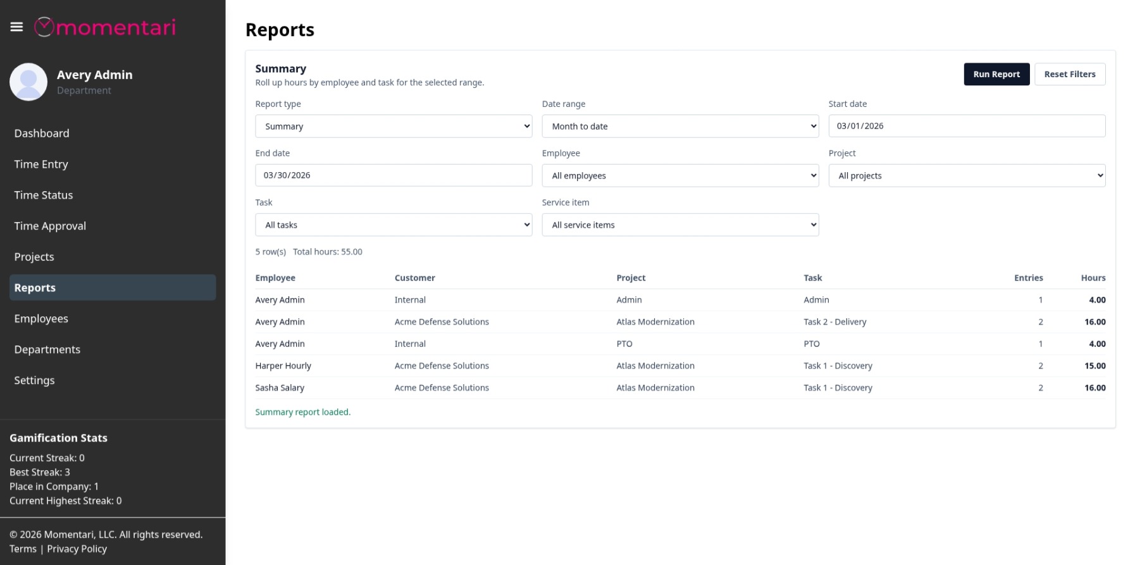Image resolution: width=1135 pixels, height=565 pixels.
Task: Open Time Entry from the sidebar
Action: point(41,165)
